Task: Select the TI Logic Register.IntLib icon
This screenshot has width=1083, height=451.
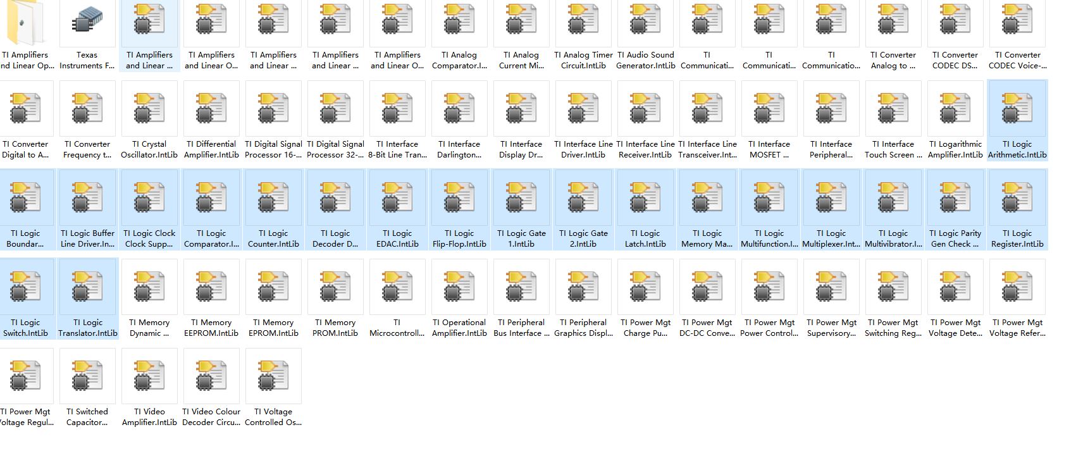Action: [1017, 197]
